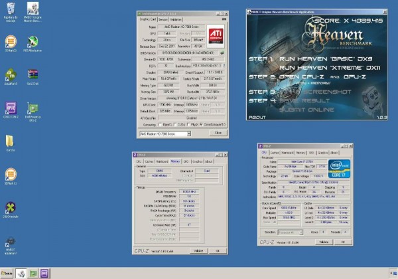Viewport: 398px width, 279px height.
Task: Run Heaven Xtreme DX11 benchmark
Action: [x=330, y=68]
